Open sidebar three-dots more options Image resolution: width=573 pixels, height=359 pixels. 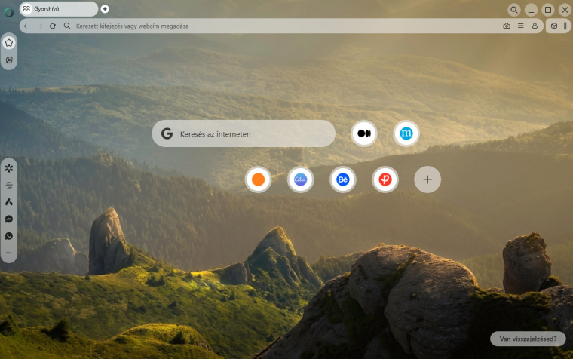click(x=9, y=253)
